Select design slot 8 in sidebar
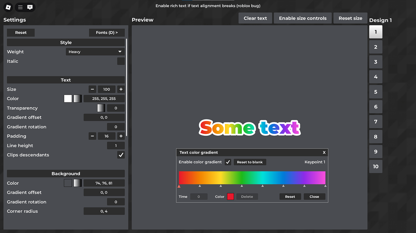416x233 pixels. [376, 137]
